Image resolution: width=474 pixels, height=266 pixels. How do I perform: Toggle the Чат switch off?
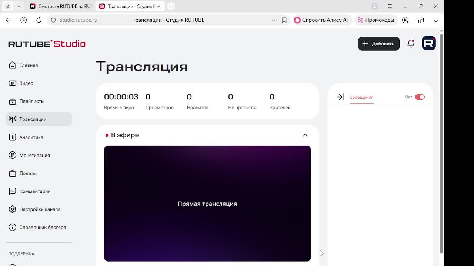tap(420, 97)
